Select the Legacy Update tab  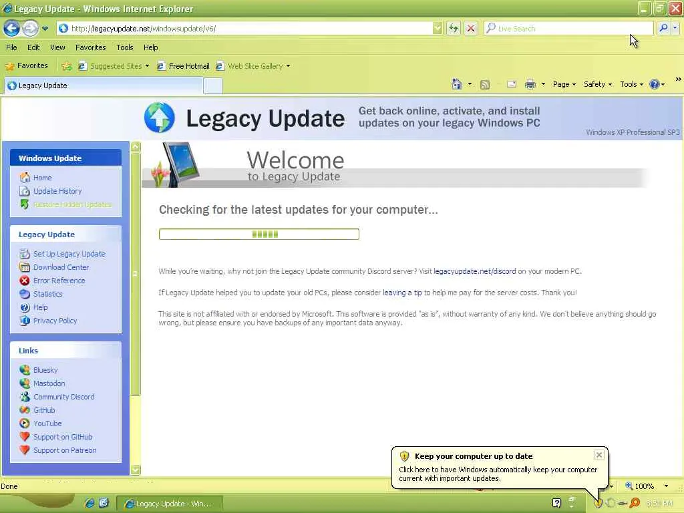[x=104, y=85]
